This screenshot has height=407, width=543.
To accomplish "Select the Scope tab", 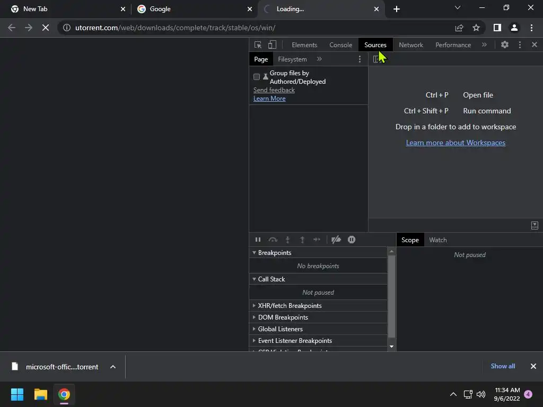I will coord(410,240).
